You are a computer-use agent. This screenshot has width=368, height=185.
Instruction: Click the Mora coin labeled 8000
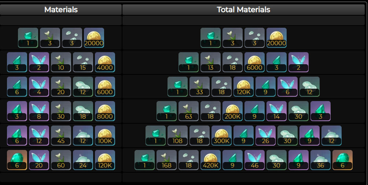click(x=105, y=111)
